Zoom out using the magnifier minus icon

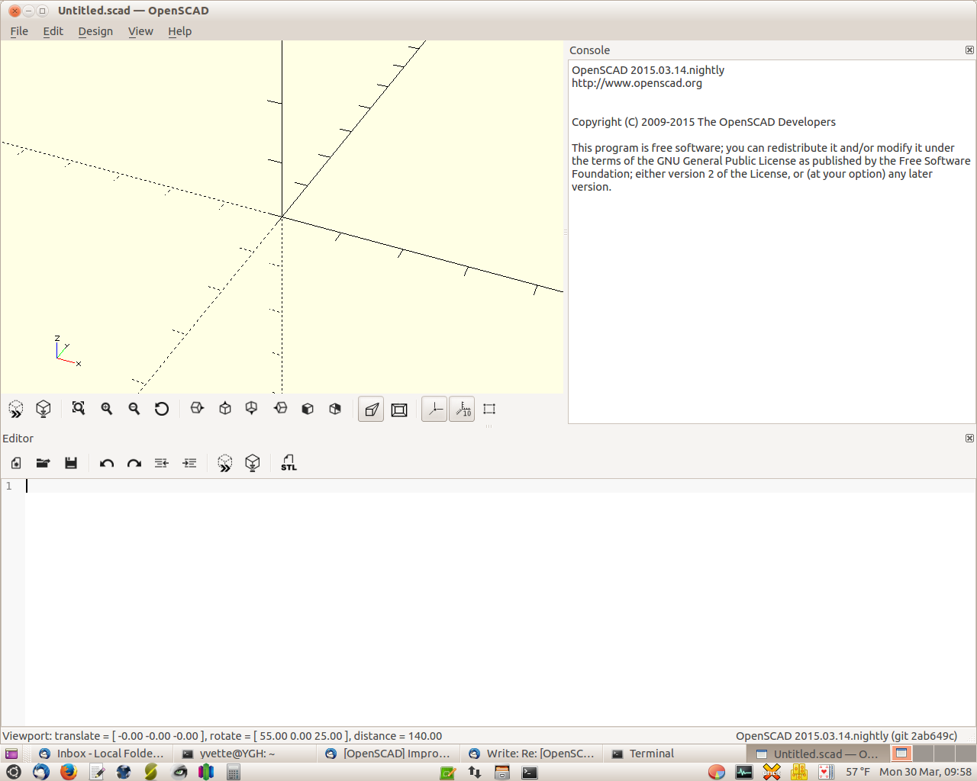pos(134,409)
